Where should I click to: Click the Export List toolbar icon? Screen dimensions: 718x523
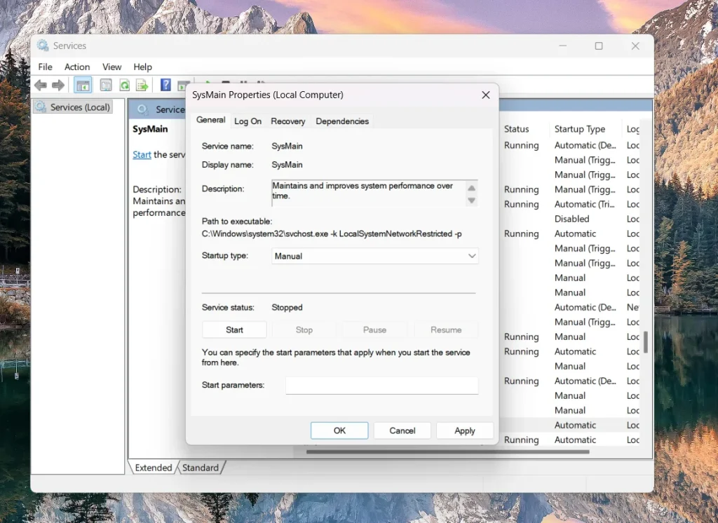[142, 86]
